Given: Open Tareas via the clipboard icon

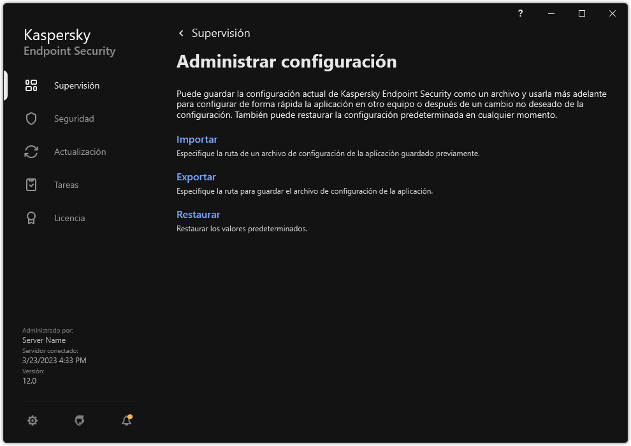Looking at the screenshot, I should [31, 184].
